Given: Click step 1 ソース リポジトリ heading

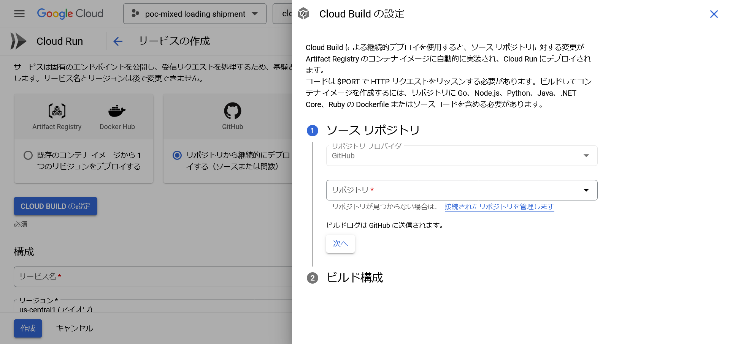Looking at the screenshot, I should [x=373, y=130].
